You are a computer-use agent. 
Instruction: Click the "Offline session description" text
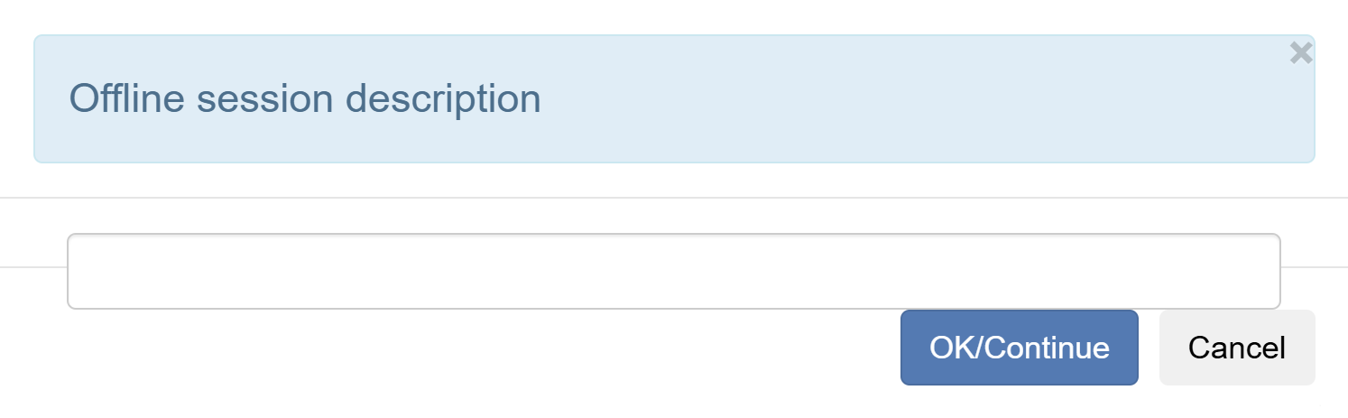point(305,98)
